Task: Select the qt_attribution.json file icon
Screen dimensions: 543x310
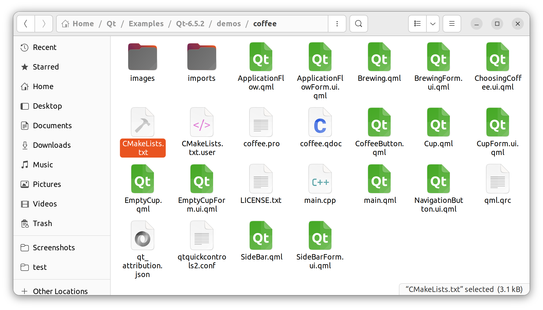Action: 142,236
